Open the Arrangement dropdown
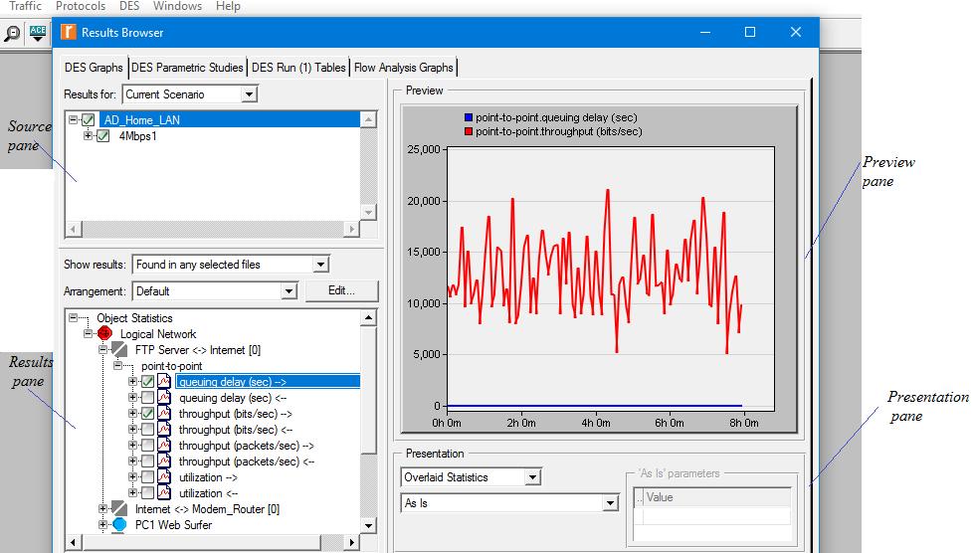The width and height of the screenshot is (974, 553). [289, 291]
